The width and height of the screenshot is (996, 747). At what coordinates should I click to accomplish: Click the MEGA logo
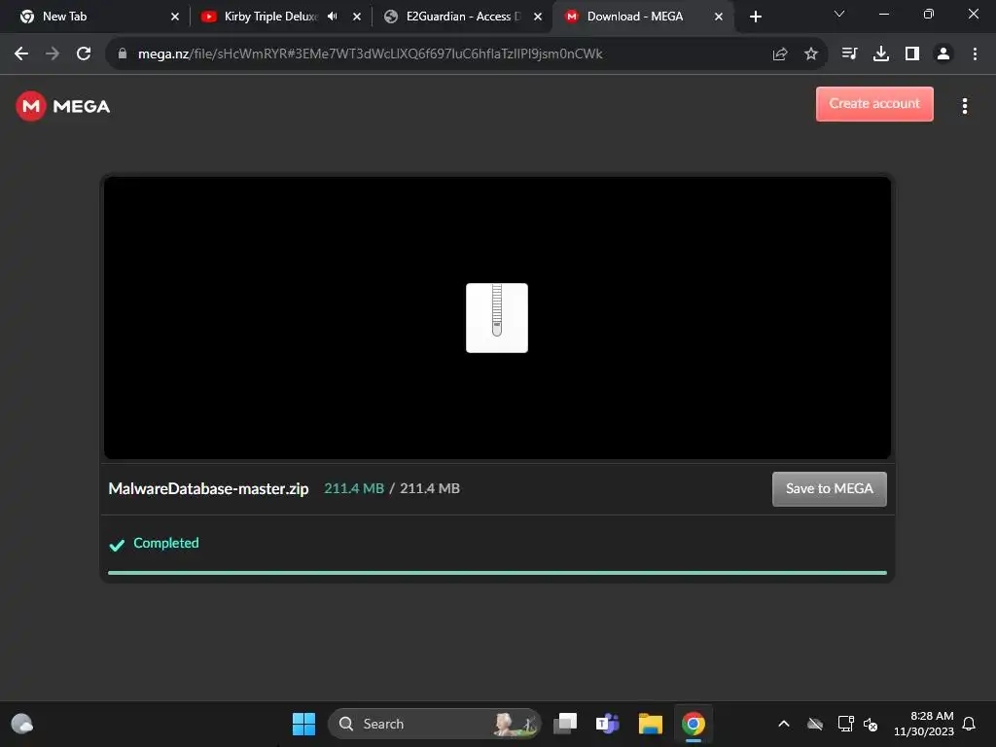pos(63,106)
